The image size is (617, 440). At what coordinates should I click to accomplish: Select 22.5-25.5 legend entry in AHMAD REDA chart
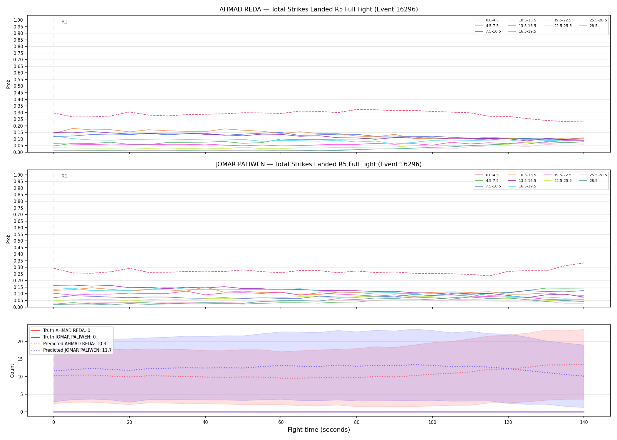tap(557, 26)
